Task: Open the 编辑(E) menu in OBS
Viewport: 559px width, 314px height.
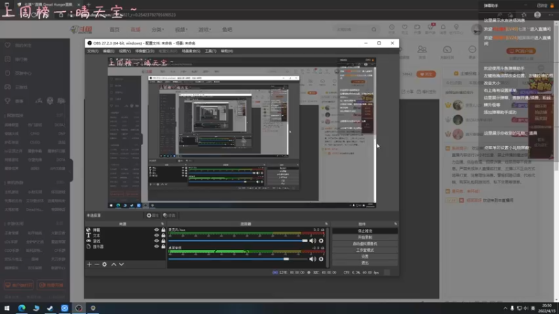Action: point(108,51)
